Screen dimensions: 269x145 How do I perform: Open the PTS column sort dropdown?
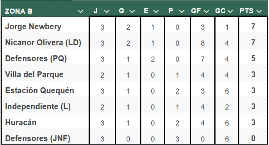(259, 11)
